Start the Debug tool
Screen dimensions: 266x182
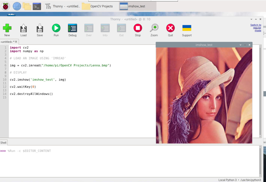(x=72, y=30)
